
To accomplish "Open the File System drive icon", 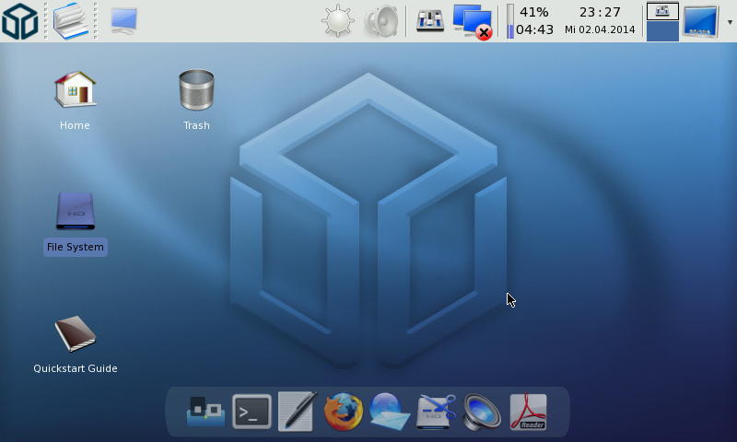I will point(75,212).
